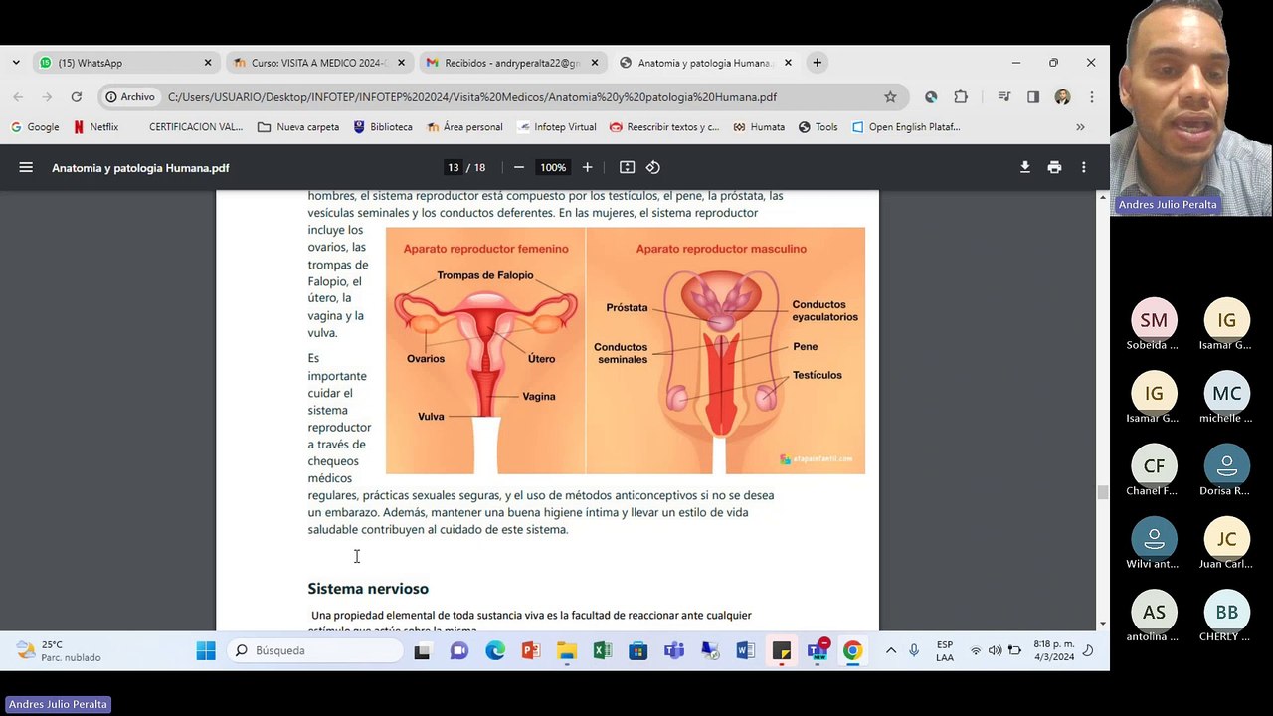Screen dimensions: 1273x716
Task: Open Chrome media controls icon
Action: [1004, 97]
